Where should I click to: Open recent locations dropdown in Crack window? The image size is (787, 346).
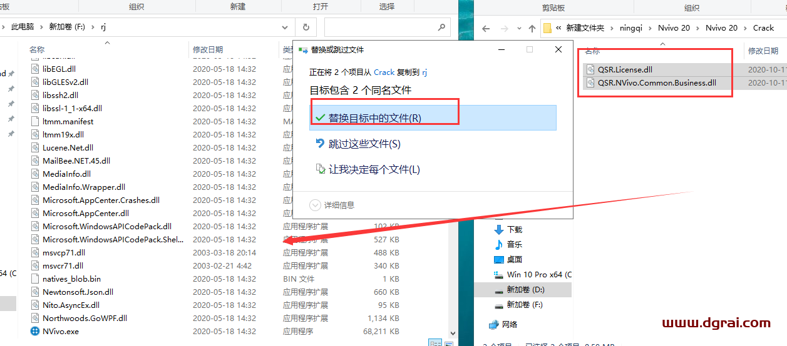click(518, 28)
